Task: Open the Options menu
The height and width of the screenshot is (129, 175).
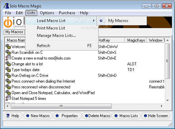Action: (x=47, y=13)
